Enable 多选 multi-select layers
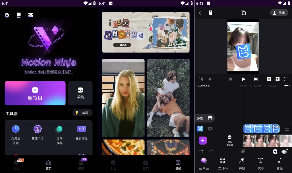The image size is (292, 173). (x=204, y=118)
